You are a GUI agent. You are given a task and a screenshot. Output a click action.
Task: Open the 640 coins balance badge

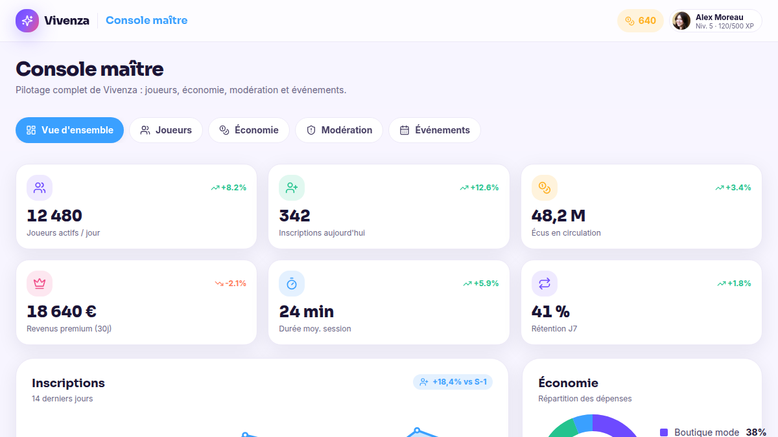[641, 21]
